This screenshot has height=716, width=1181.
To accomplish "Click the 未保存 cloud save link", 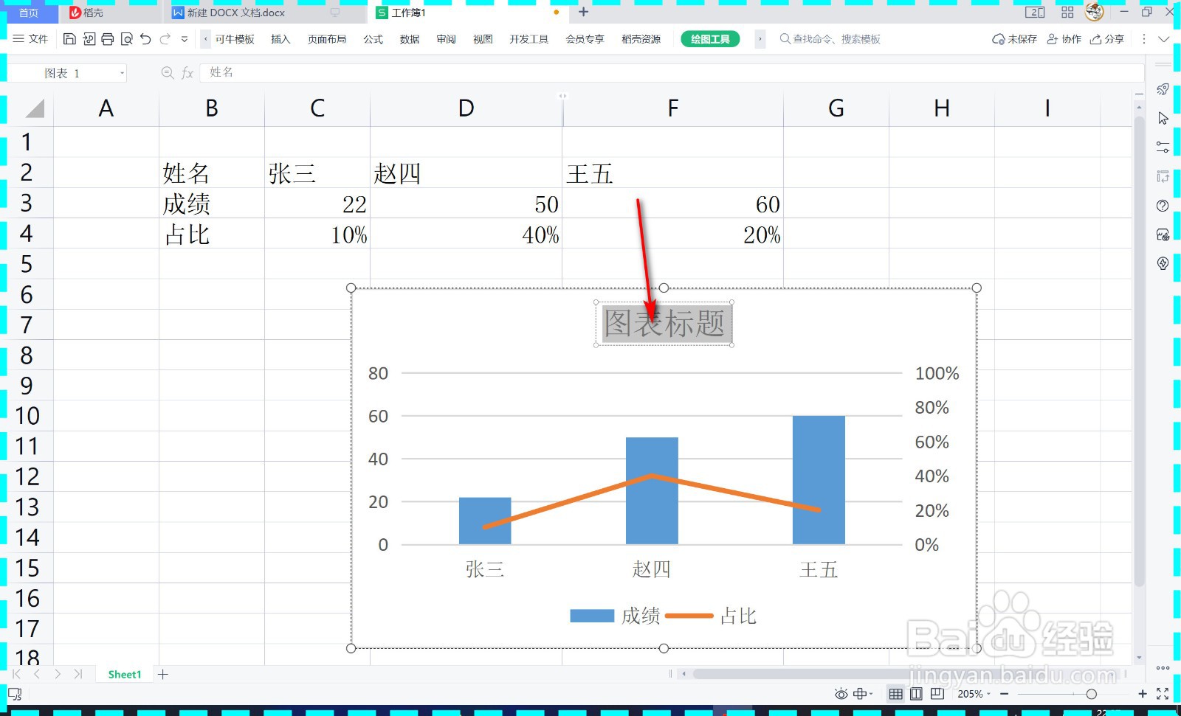I will 1014,39.
